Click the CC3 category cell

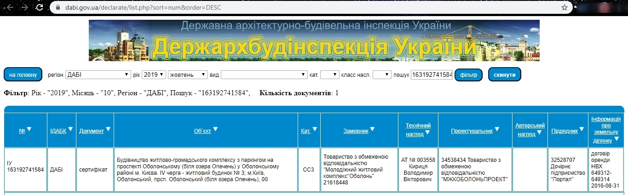click(x=309, y=170)
